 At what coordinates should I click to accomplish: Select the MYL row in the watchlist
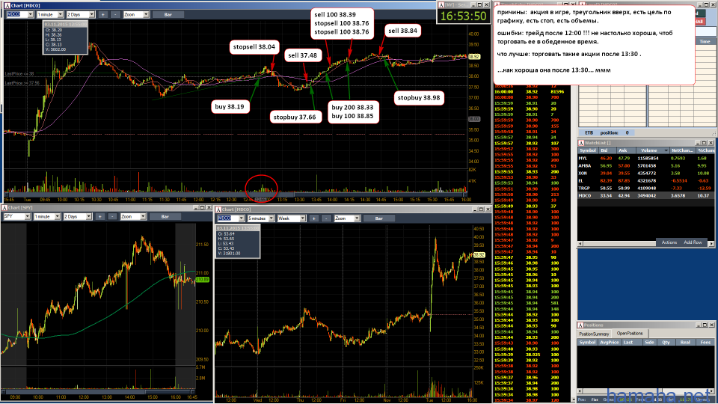645,158
